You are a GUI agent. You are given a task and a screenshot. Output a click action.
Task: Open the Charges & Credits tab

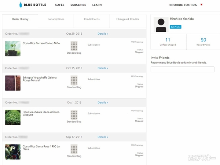[x=127, y=19]
